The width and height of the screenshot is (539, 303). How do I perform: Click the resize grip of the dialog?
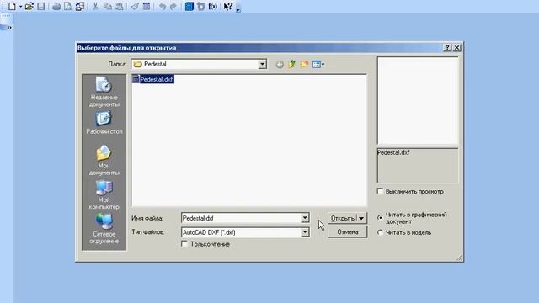(460, 258)
